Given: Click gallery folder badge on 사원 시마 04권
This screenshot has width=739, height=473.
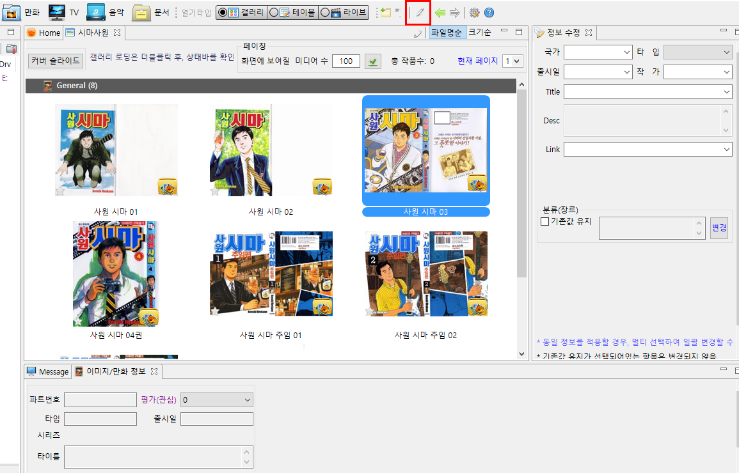Looking at the screenshot, I should click(149, 318).
